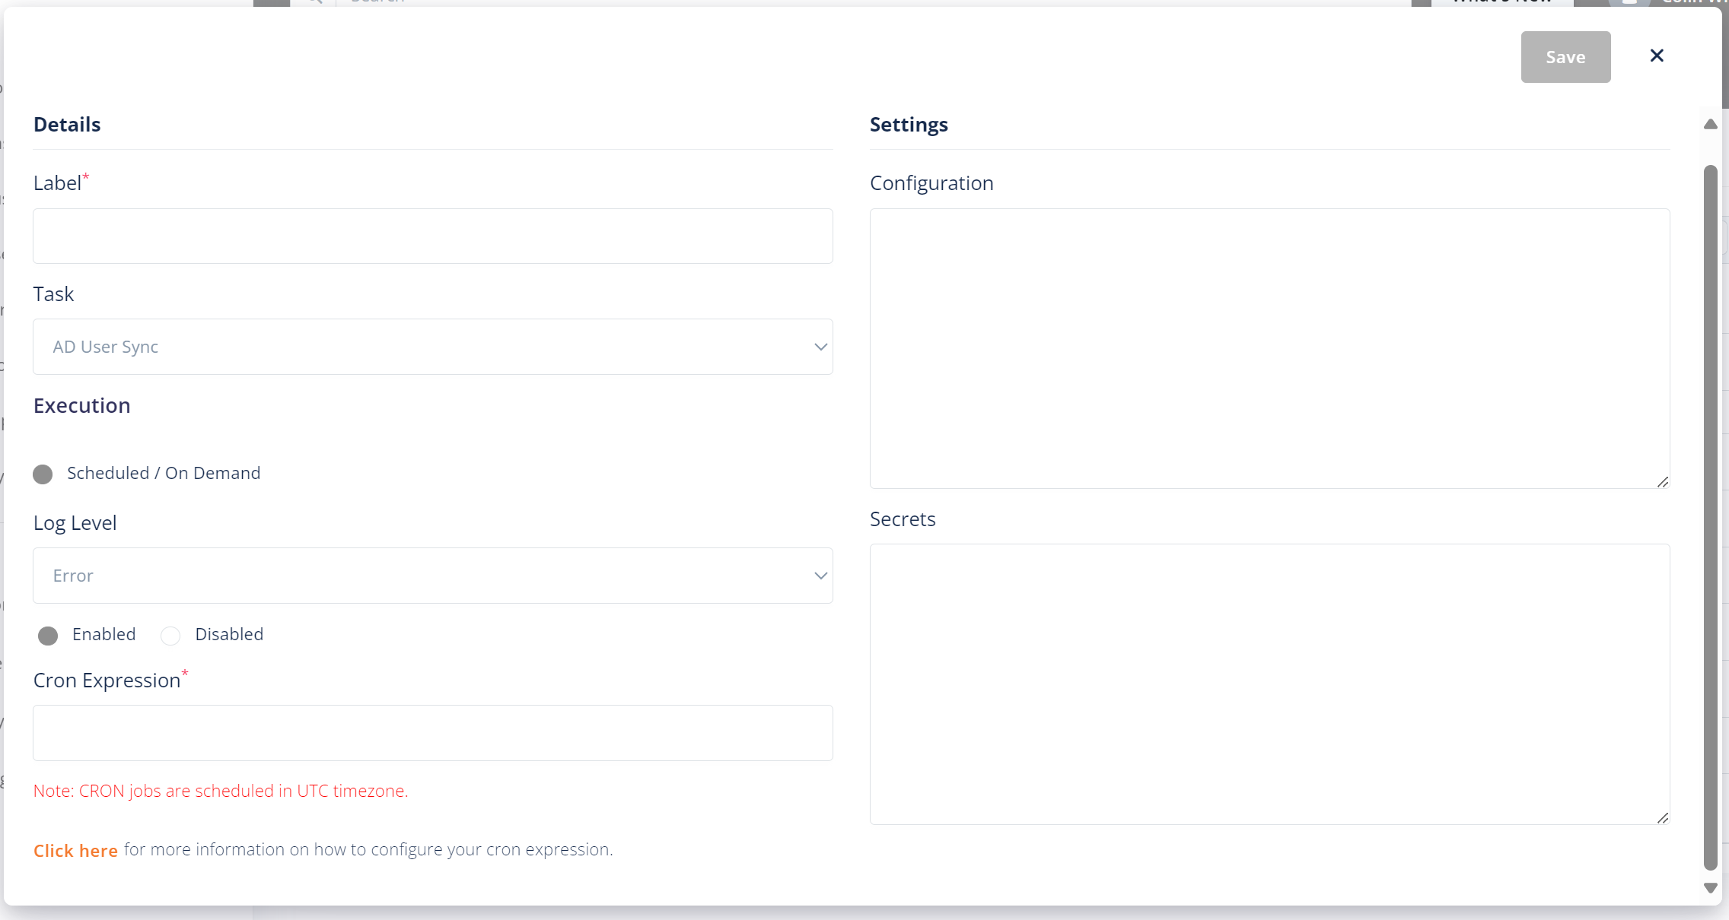This screenshot has width=1729, height=920.
Task: Resize Configuration area using drag handle
Action: coord(1663,482)
